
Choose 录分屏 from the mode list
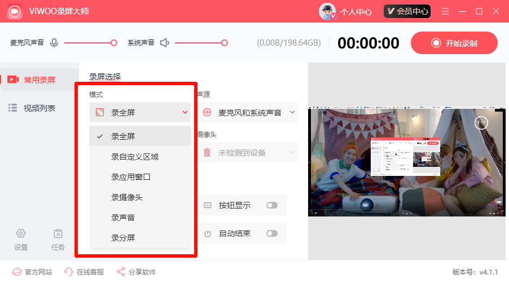(140, 238)
